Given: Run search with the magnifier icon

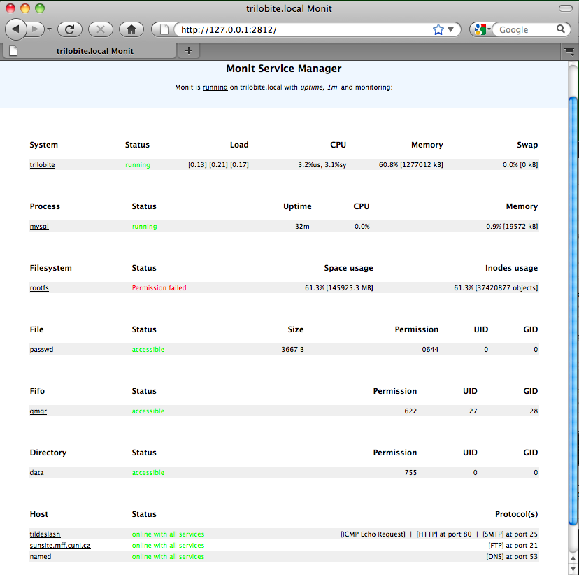Looking at the screenshot, I should 561,29.
